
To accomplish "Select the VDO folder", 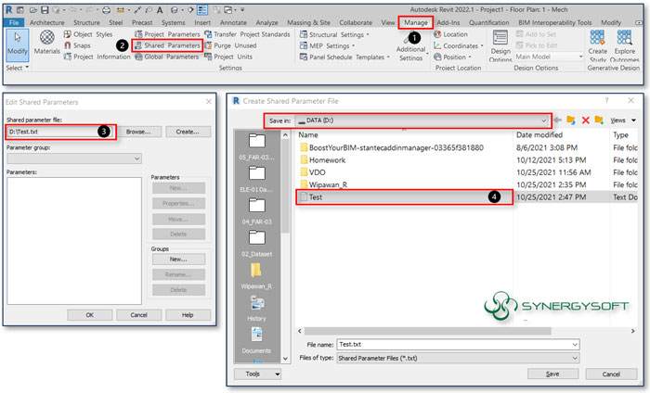I will click(313, 172).
